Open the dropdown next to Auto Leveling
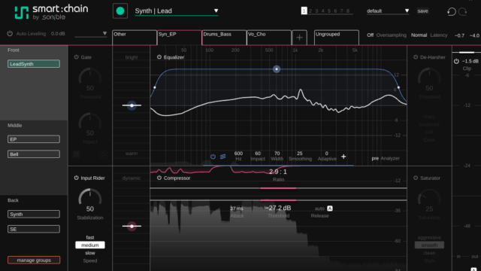 [x=91, y=33]
